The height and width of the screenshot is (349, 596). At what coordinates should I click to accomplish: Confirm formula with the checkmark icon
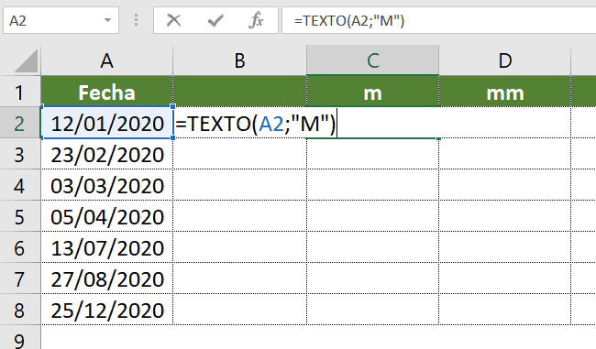coord(215,20)
